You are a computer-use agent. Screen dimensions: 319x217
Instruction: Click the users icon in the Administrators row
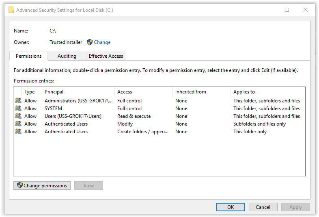[x=18, y=100]
